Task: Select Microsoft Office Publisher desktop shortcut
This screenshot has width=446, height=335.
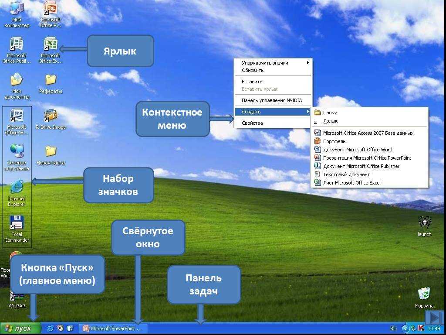Action: (17, 51)
